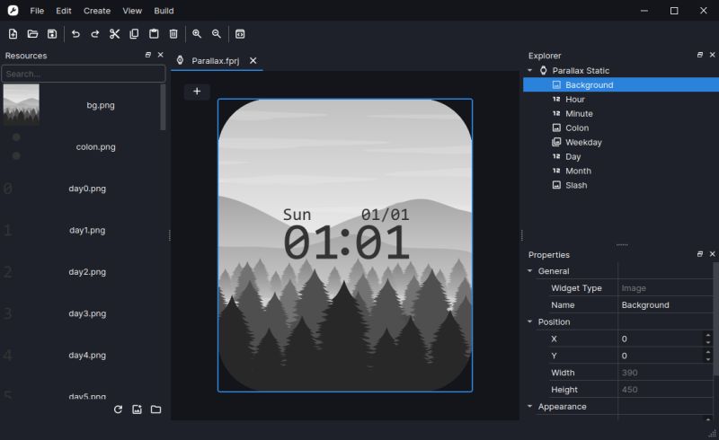Click the Zoom in magnifier icon
Image resolution: width=719 pixels, height=440 pixels.
(x=197, y=34)
